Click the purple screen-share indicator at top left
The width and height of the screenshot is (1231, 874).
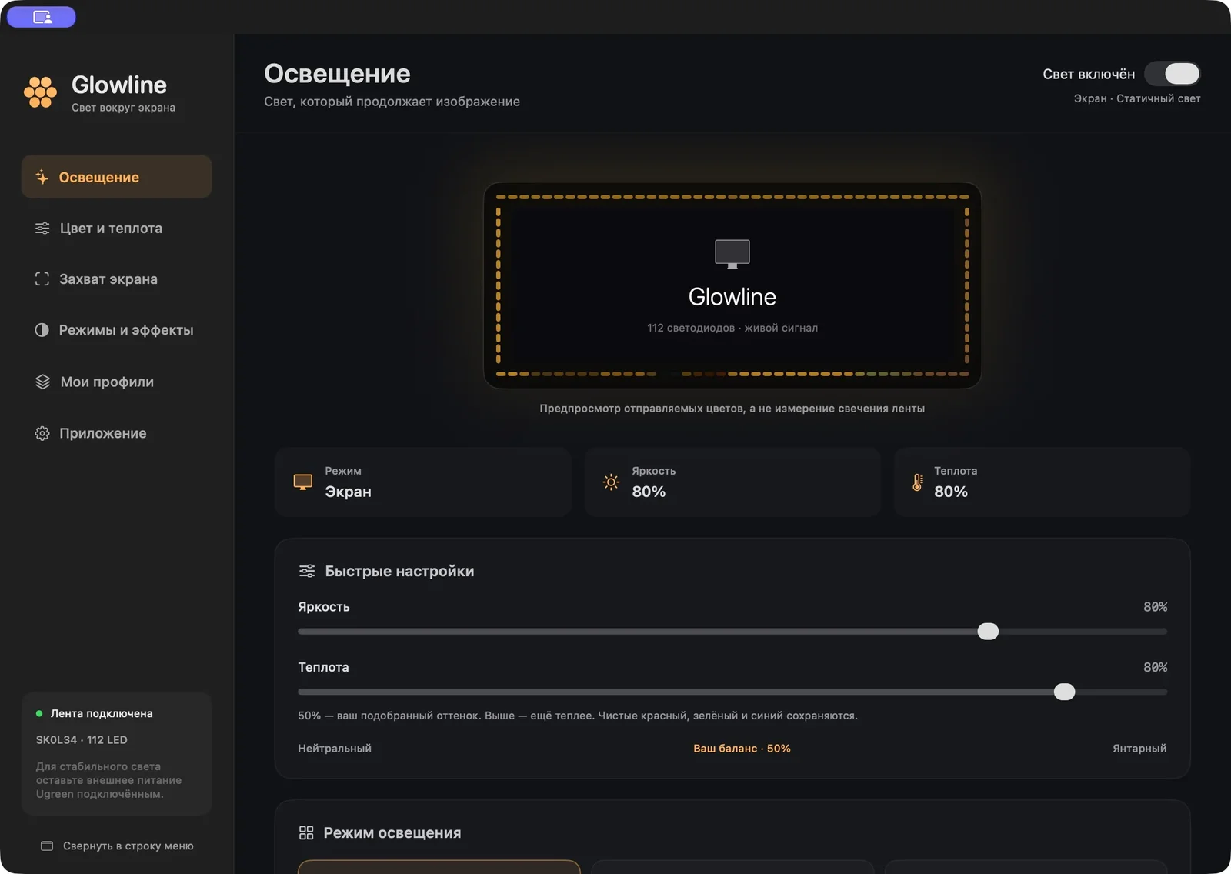[42, 17]
